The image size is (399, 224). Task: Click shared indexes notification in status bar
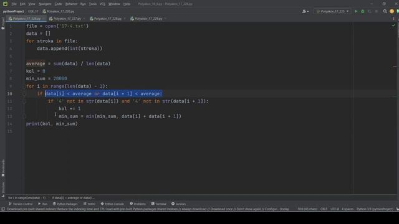point(148,209)
